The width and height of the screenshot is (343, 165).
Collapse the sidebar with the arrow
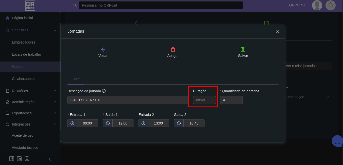[x=50, y=159]
